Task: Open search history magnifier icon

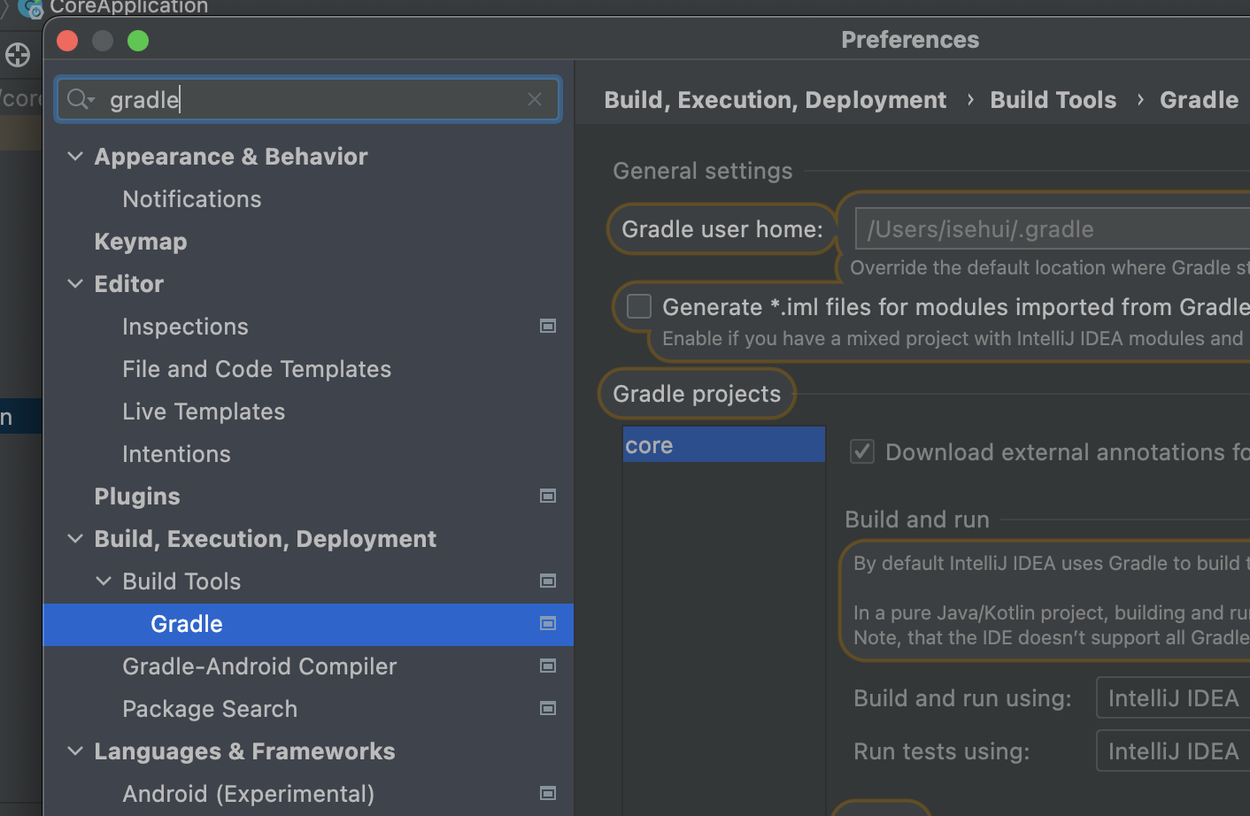Action: click(x=81, y=99)
